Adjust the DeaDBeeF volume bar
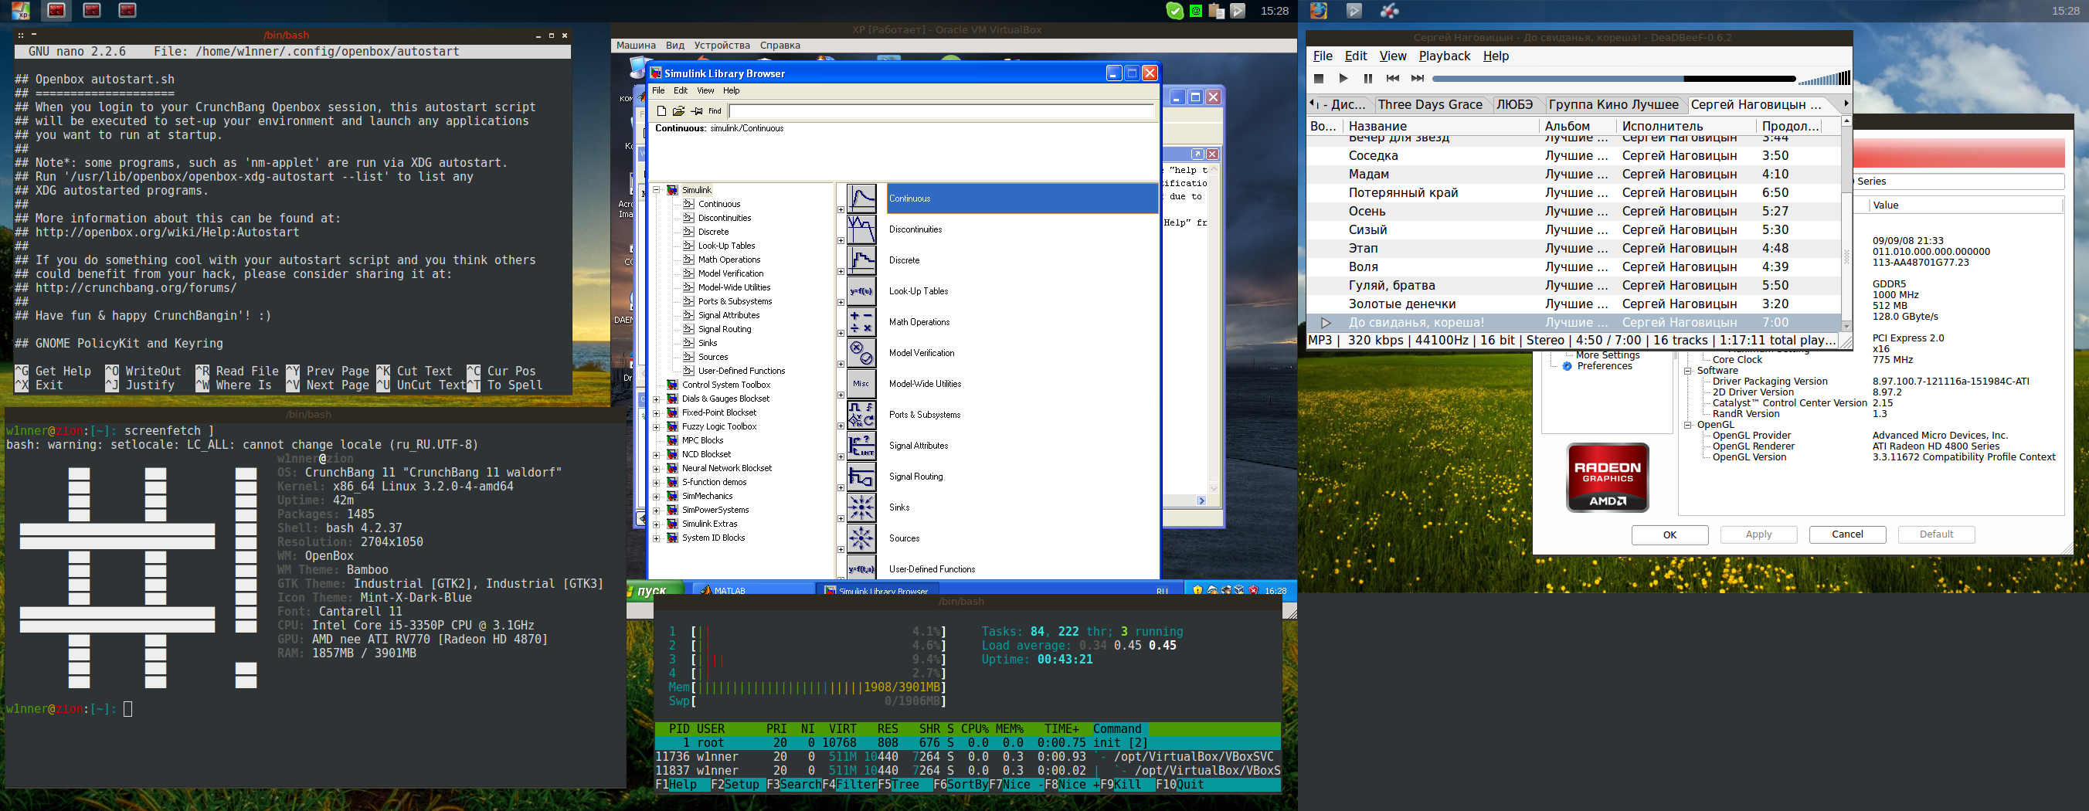The width and height of the screenshot is (2089, 811). [x=1824, y=79]
